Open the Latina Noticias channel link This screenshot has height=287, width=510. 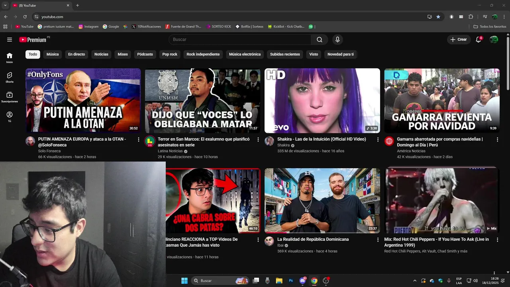170,151
